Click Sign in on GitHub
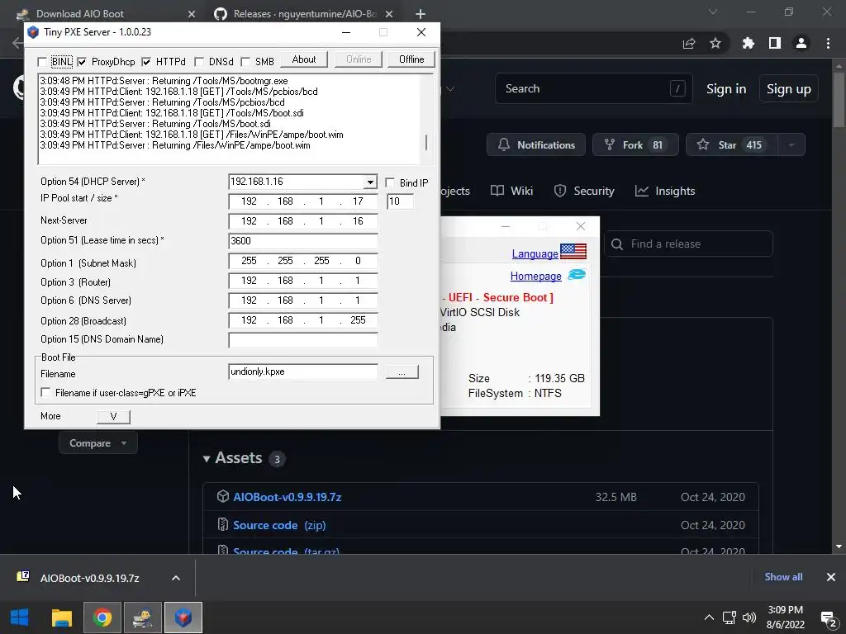The width and height of the screenshot is (846, 634). 726,89
